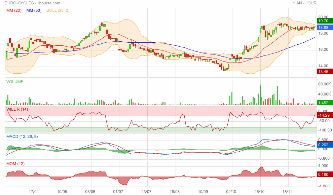The height and width of the screenshot is (195, 333).
Task: Click the 02/10 date axis label
Action: click(231, 192)
